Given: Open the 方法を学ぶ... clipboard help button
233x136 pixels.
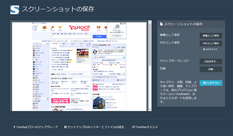Looking at the screenshot, I should 211,61.
